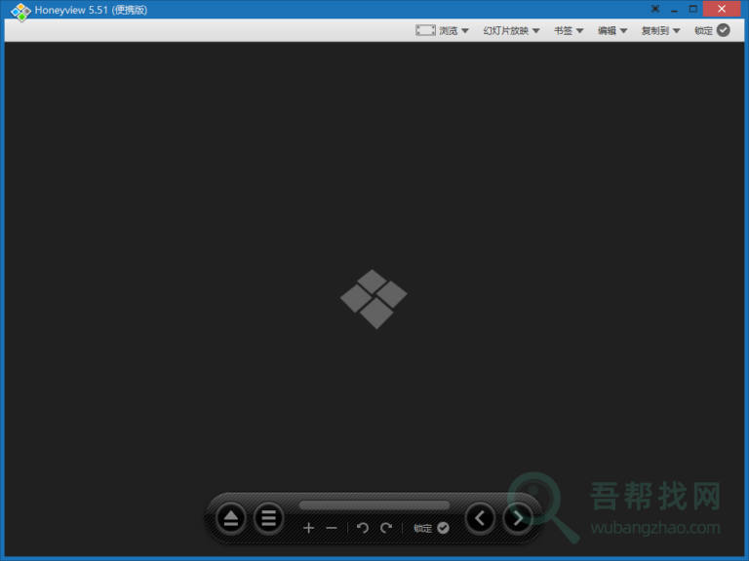Rotate image counterclockwise
The image size is (749, 561).
[363, 528]
